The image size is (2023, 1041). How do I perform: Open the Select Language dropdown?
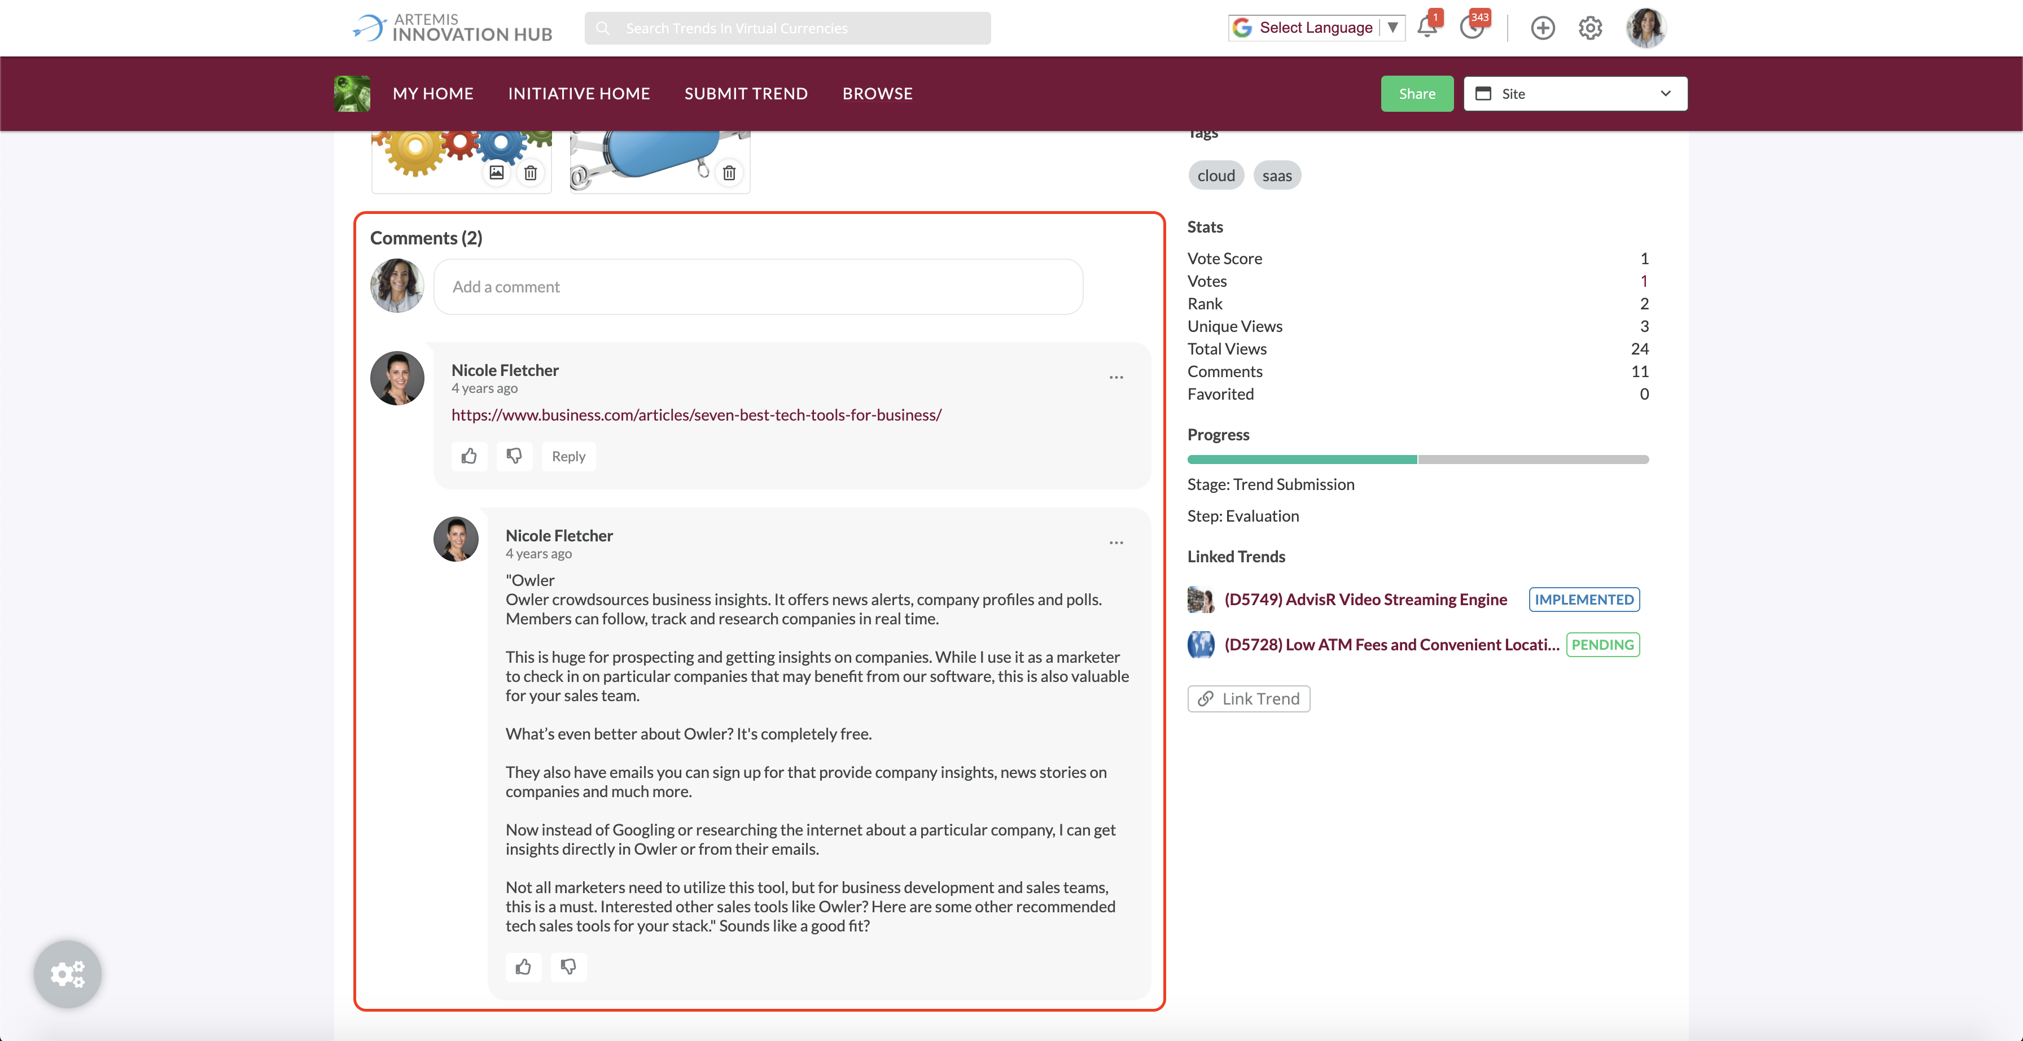[x=1316, y=28]
